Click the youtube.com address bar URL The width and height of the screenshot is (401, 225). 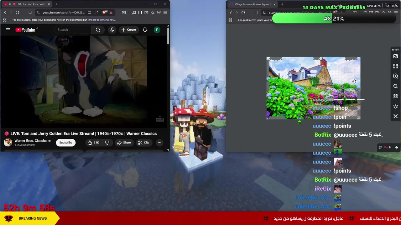64,12
